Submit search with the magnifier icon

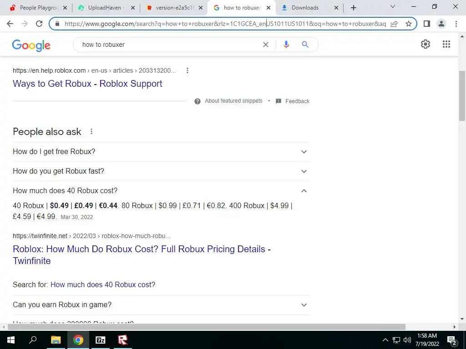(x=305, y=45)
